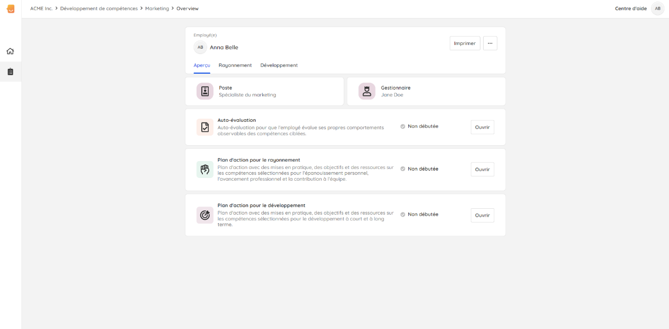This screenshot has height=329, width=669.
Task: Click ACME Inc. in the breadcrumb
Action: (41, 8)
